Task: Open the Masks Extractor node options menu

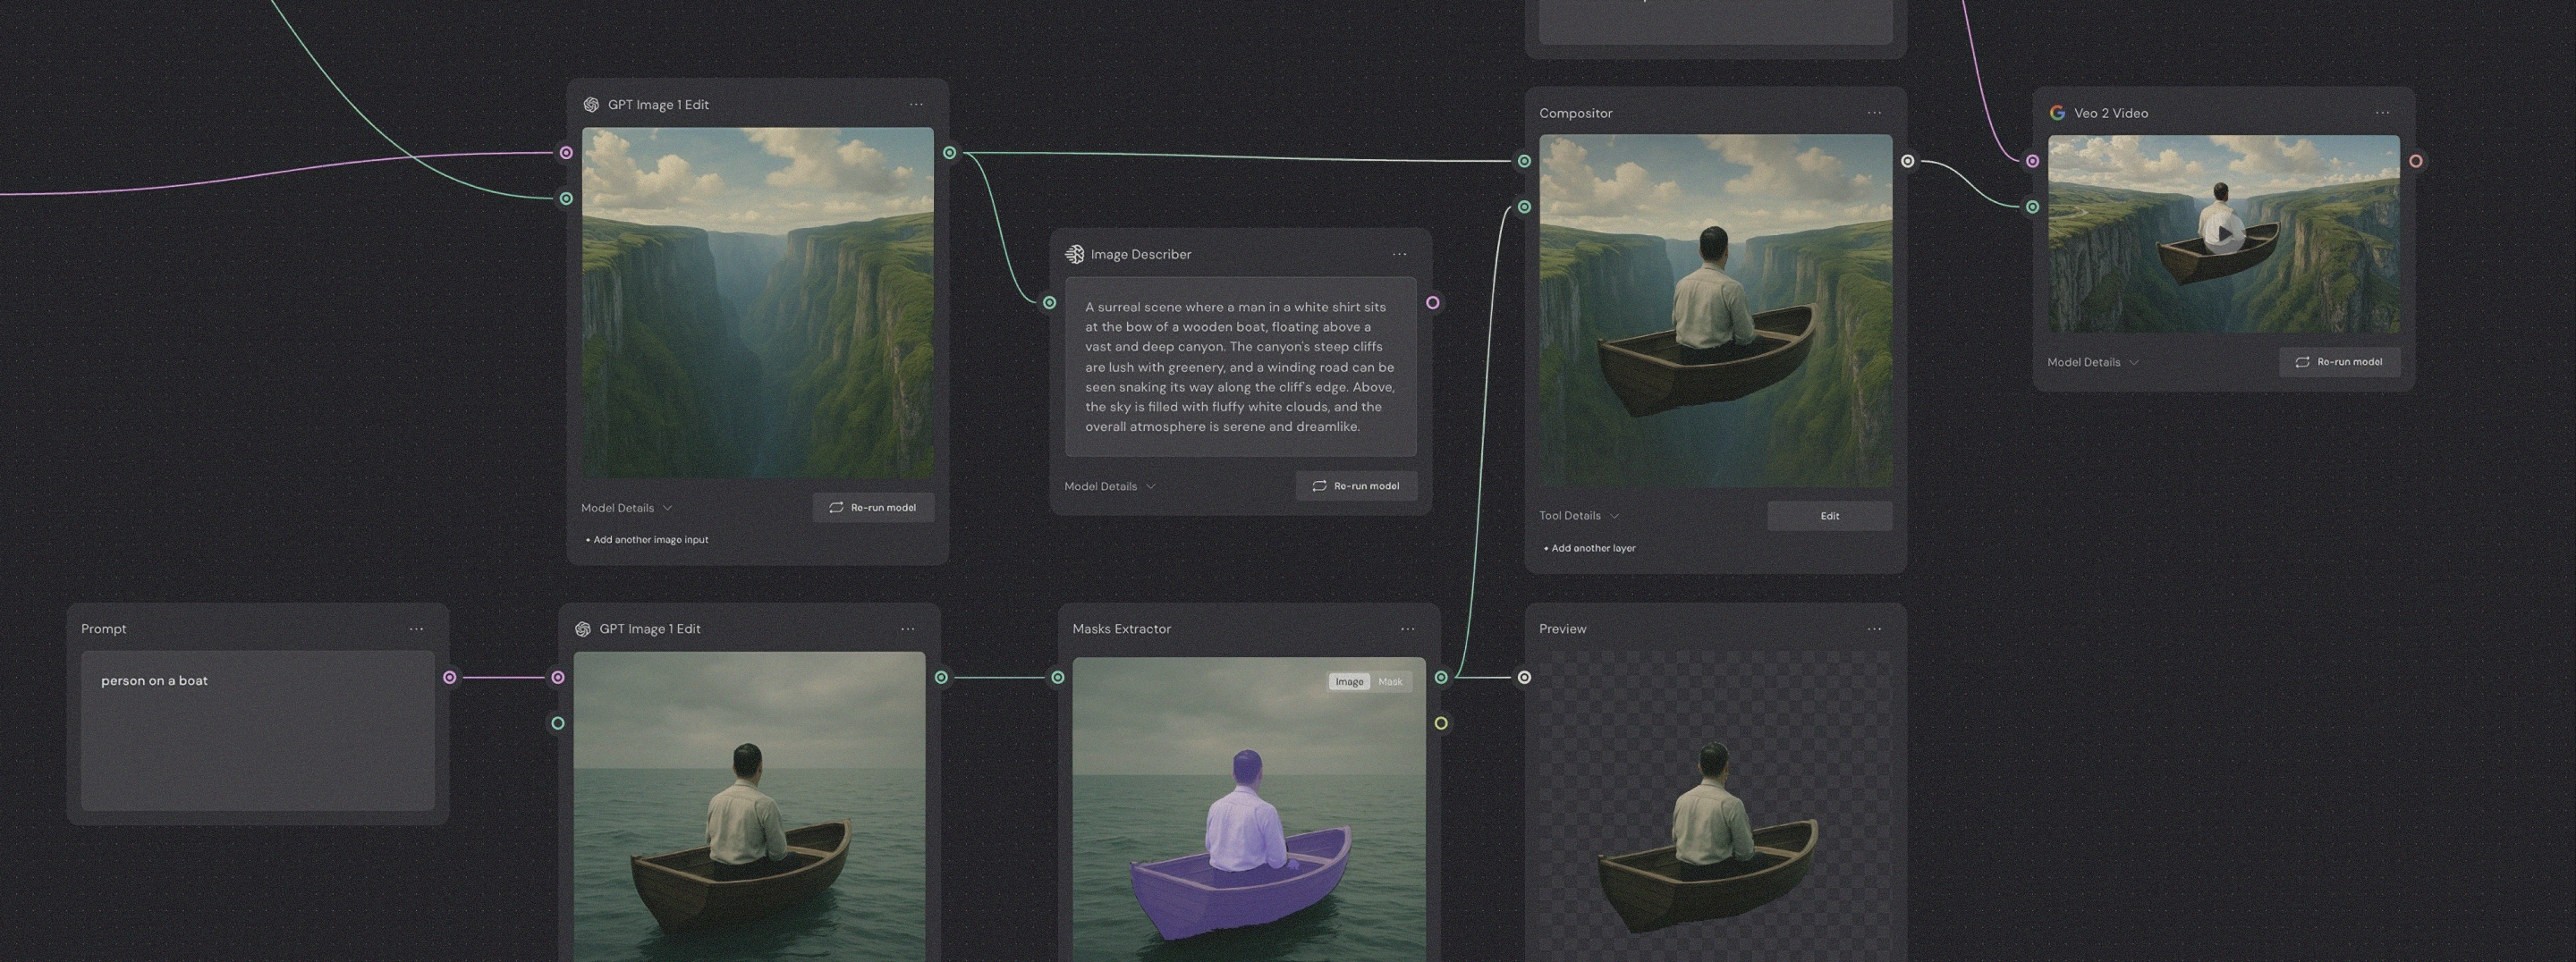Action: [x=1407, y=629]
